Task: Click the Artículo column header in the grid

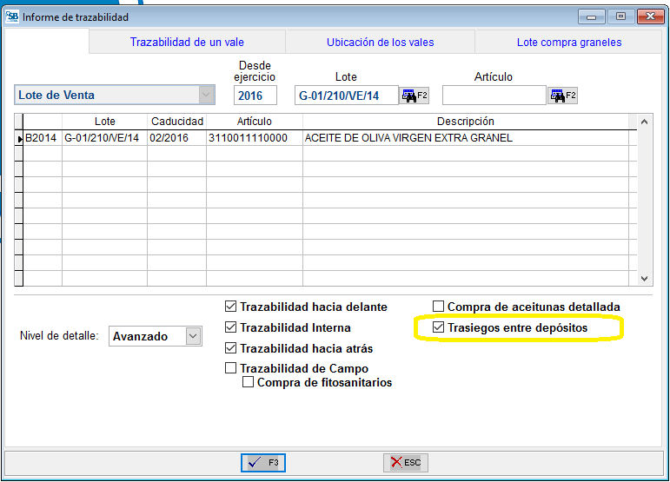Action: click(255, 122)
